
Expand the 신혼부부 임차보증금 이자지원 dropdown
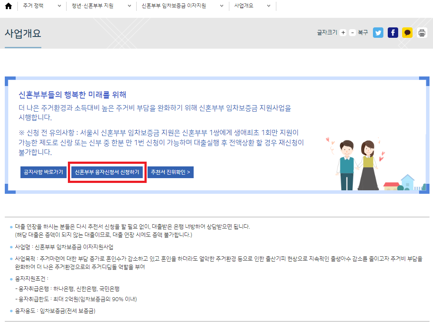coord(222,7)
